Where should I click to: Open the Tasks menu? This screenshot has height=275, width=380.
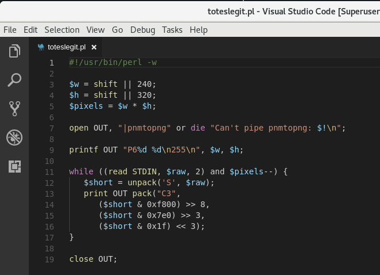click(x=172, y=30)
